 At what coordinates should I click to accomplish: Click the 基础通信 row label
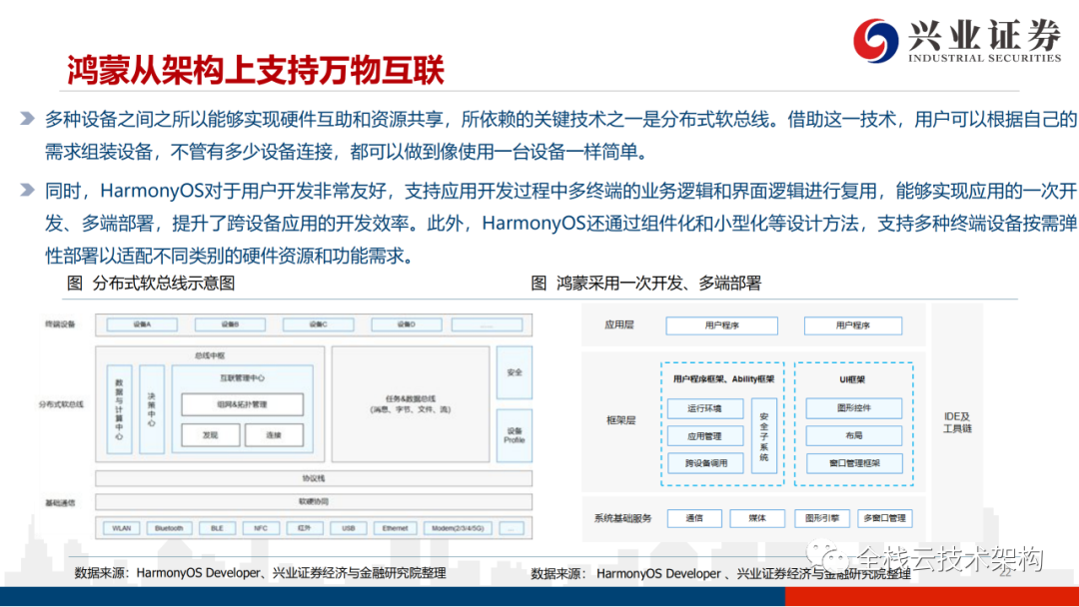click(x=60, y=502)
